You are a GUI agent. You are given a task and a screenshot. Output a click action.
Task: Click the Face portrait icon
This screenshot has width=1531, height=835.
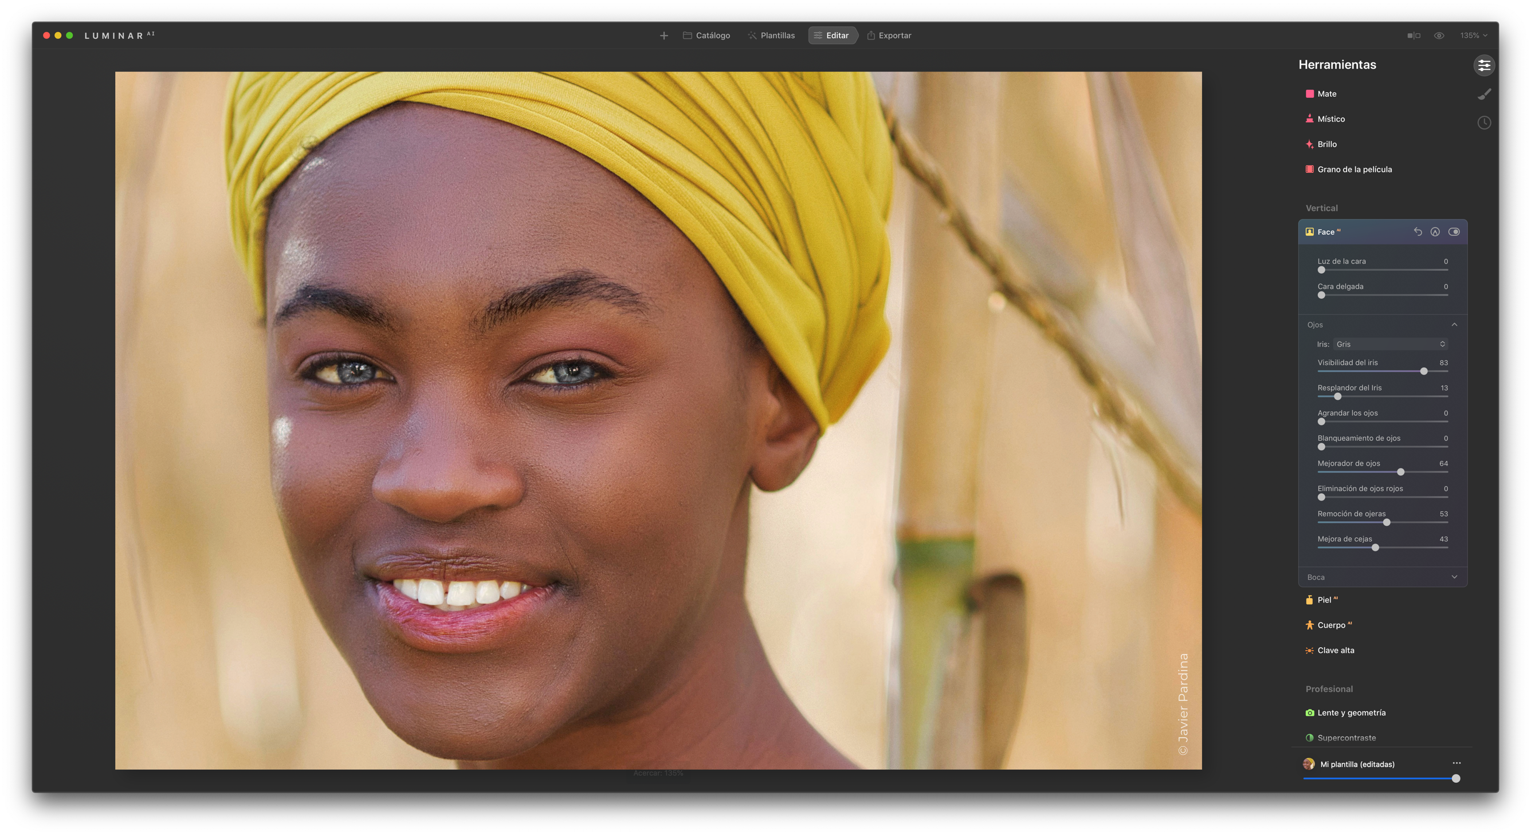coord(1309,232)
